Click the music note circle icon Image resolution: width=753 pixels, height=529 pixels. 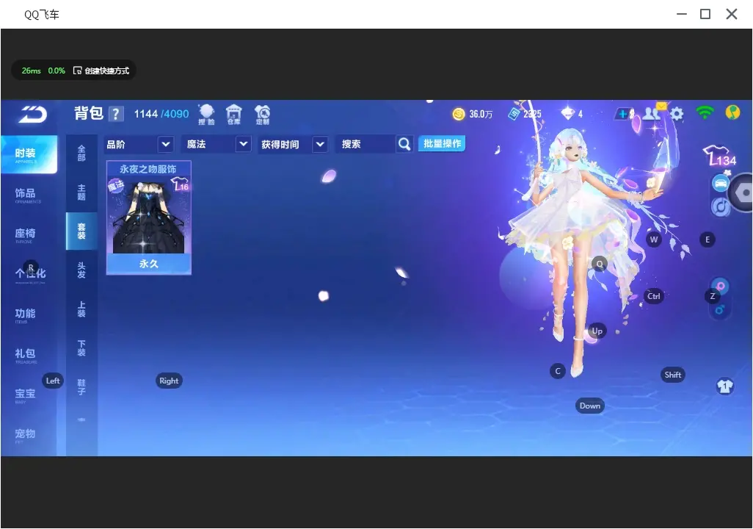pos(721,206)
